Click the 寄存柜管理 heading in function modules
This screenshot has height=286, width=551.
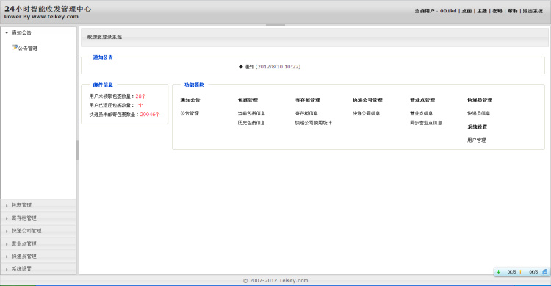(308, 100)
